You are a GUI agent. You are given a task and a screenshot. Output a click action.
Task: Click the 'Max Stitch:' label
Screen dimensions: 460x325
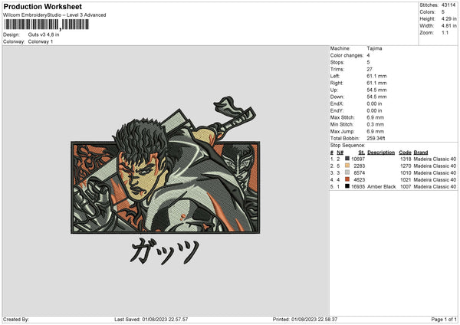point(343,117)
